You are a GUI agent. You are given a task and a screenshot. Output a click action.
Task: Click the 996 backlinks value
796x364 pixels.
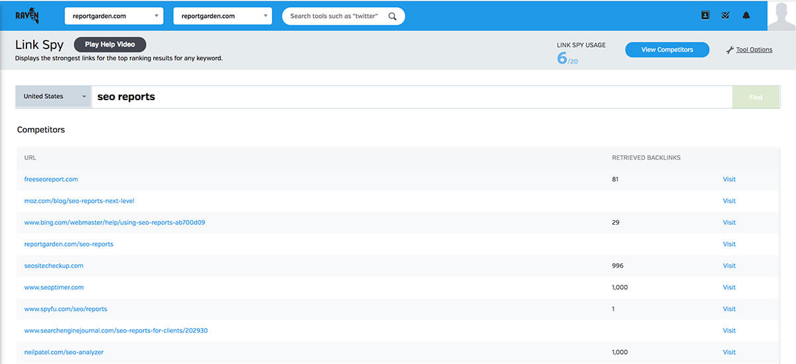(618, 266)
